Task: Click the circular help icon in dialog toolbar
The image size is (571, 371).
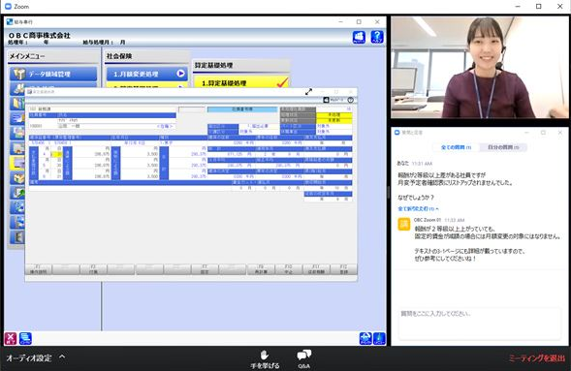Action: tap(351, 100)
